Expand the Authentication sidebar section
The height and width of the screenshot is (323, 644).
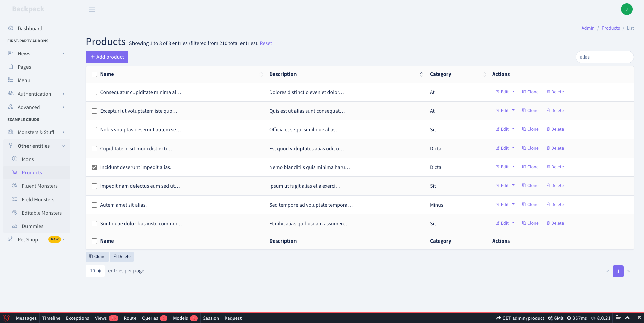point(37,94)
